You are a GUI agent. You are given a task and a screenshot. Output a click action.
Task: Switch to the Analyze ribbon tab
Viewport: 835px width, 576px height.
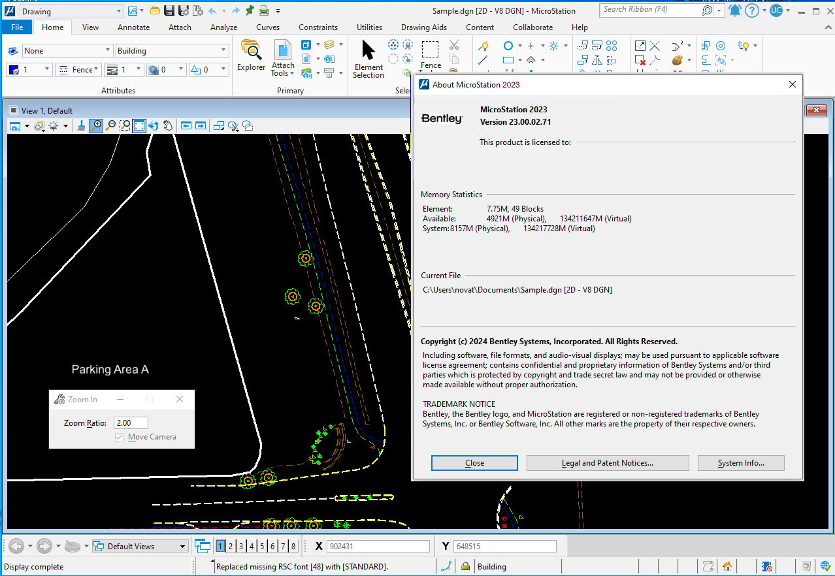(224, 27)
